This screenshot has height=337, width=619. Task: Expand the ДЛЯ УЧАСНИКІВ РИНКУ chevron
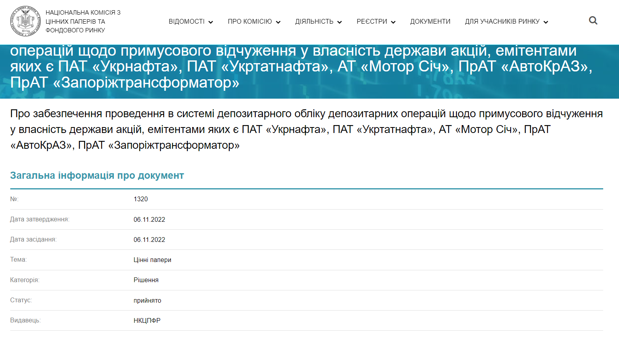(x=546, y=22)
